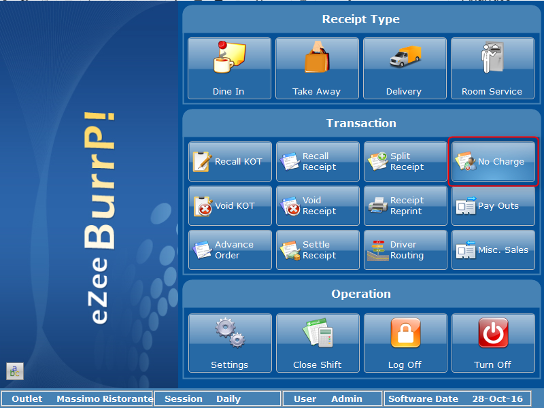Image resolution: width=544 pixels, height=408 pixels.
Task: Click the Misc. Sales icon
Action: [x=466, y=250]
